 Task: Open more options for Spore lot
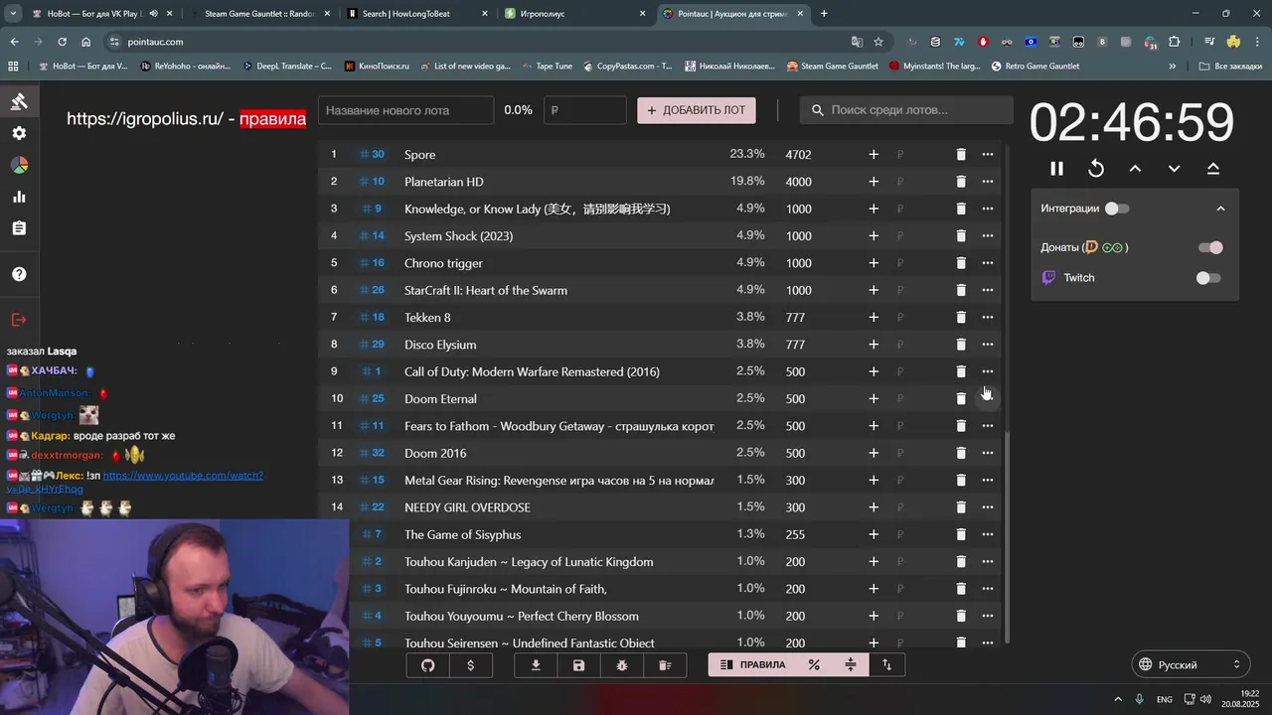point(988,155)
